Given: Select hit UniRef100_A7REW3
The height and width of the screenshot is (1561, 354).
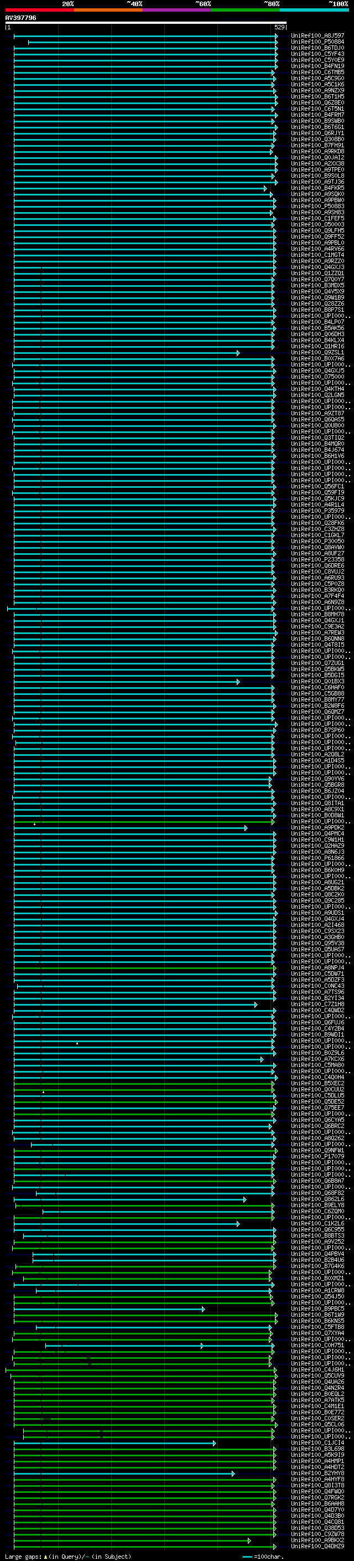Looking at the screenshot, I should (x=317, y=633).
